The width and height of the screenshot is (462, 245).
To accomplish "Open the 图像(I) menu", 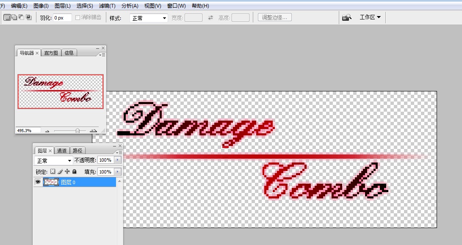I will (41, 6).
